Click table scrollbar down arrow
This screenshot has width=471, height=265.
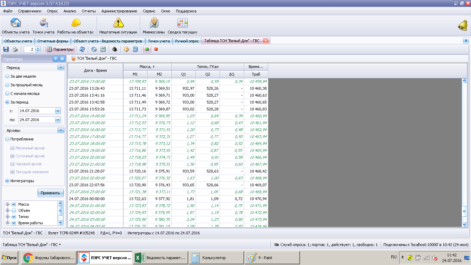coord(464,224)
